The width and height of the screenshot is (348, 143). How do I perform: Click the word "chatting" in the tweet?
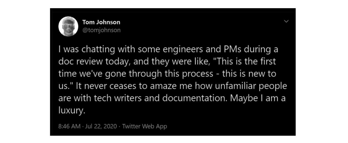coord(98,49)
